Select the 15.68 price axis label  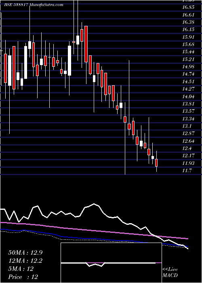189,44
